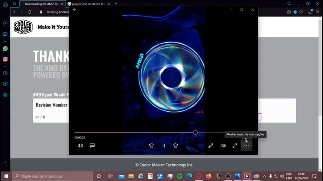Open the Photos app from taskbar
Viewport: 323px width, 181px height.
coord(238,176)
